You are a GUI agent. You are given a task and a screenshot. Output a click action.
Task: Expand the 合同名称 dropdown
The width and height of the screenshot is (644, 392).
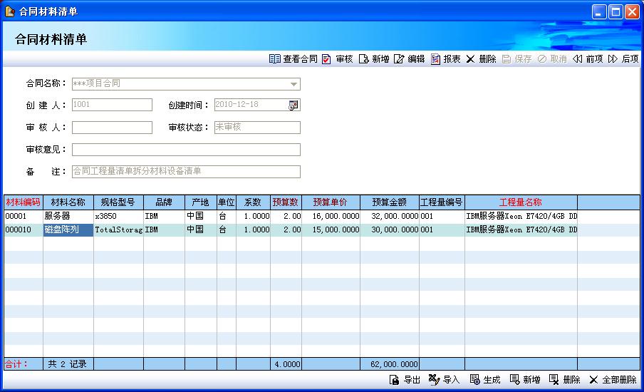(294, 84)
